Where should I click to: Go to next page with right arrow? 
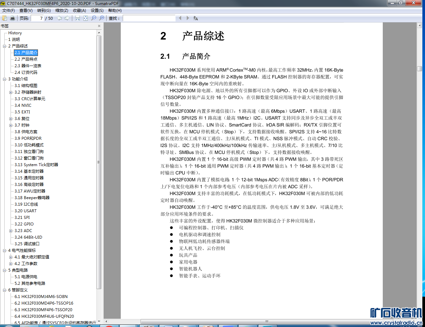coord(67,18)
